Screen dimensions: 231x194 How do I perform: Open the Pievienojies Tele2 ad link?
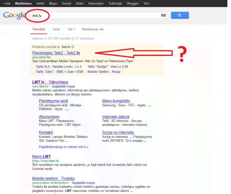(56, 53)
